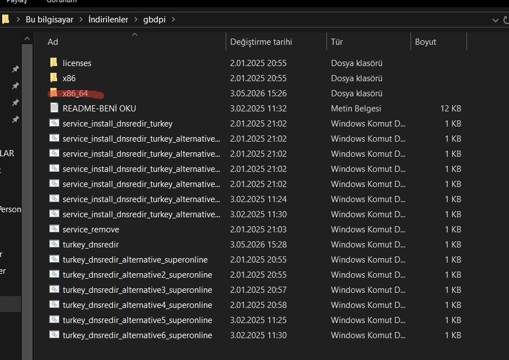Click the refresh icon beside address bar
509x360 pixels.
coord(506,20)
